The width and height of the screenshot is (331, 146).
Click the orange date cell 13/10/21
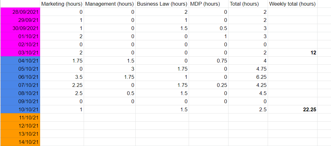(x=20, y=133)
